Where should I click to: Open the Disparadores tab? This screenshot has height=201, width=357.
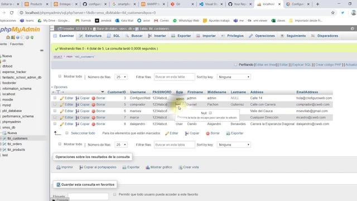[x=325, y=36]
